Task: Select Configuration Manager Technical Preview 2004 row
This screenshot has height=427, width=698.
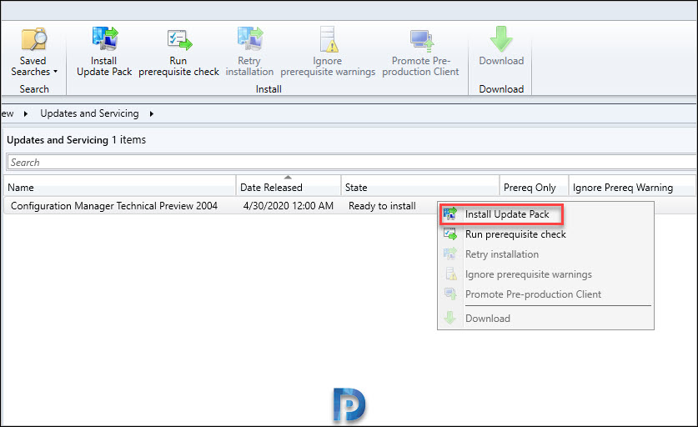Action: [x=114, y=206]
